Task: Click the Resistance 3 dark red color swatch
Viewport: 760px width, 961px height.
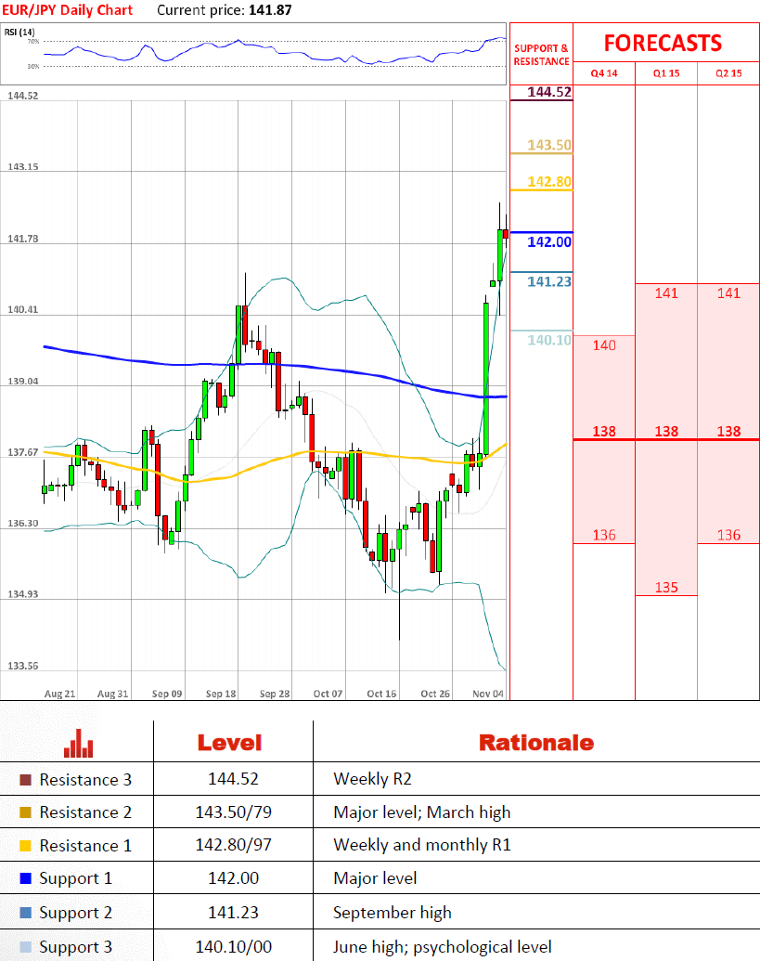Action: pos(25,780)
